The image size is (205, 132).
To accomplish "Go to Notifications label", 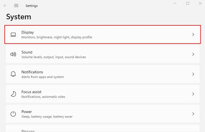I will tap(32, 72).
